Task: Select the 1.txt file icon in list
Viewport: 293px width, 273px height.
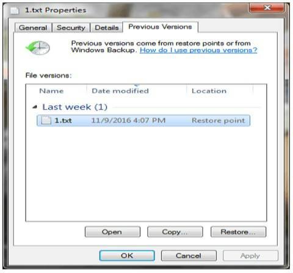Action: pos(46,120)
